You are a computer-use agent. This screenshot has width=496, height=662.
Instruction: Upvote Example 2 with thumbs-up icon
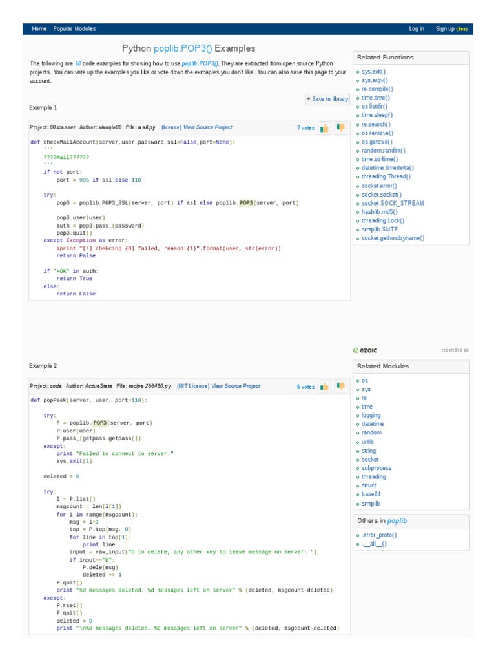tap(324, 387)
